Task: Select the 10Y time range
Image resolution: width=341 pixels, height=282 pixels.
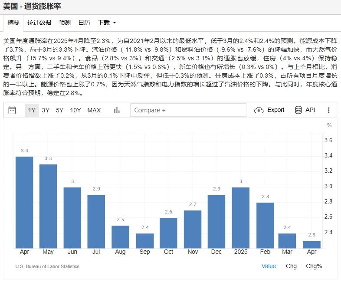Action: pyautogui.click(x=75, y=110)
